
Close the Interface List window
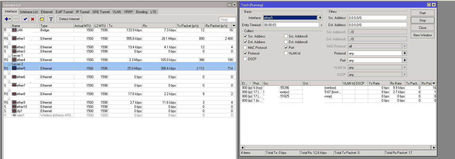point(234,5)
